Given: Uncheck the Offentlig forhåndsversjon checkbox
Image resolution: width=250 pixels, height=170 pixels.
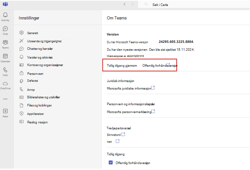Looking at the screenshot, I should (x=111, y=162).
